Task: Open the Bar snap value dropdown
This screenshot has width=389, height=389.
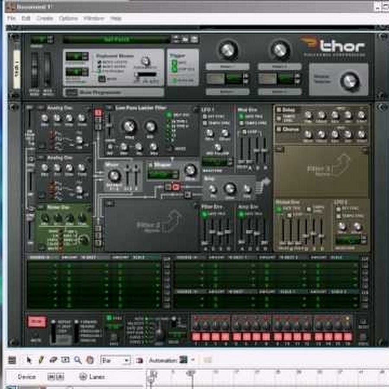Action: pos(115,360)
